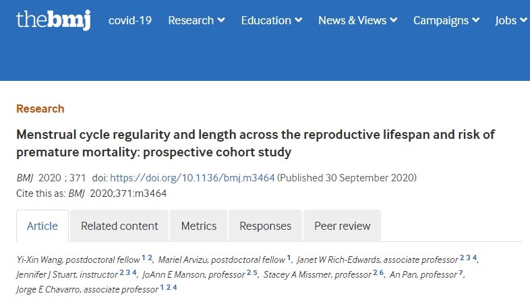530x302 pixels.
Task: Expand the Research dropdown menu
Action: click(x=196, y=20)
